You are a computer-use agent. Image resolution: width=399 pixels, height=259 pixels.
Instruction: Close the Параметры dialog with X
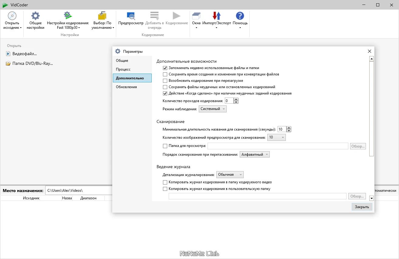[369, 51]
